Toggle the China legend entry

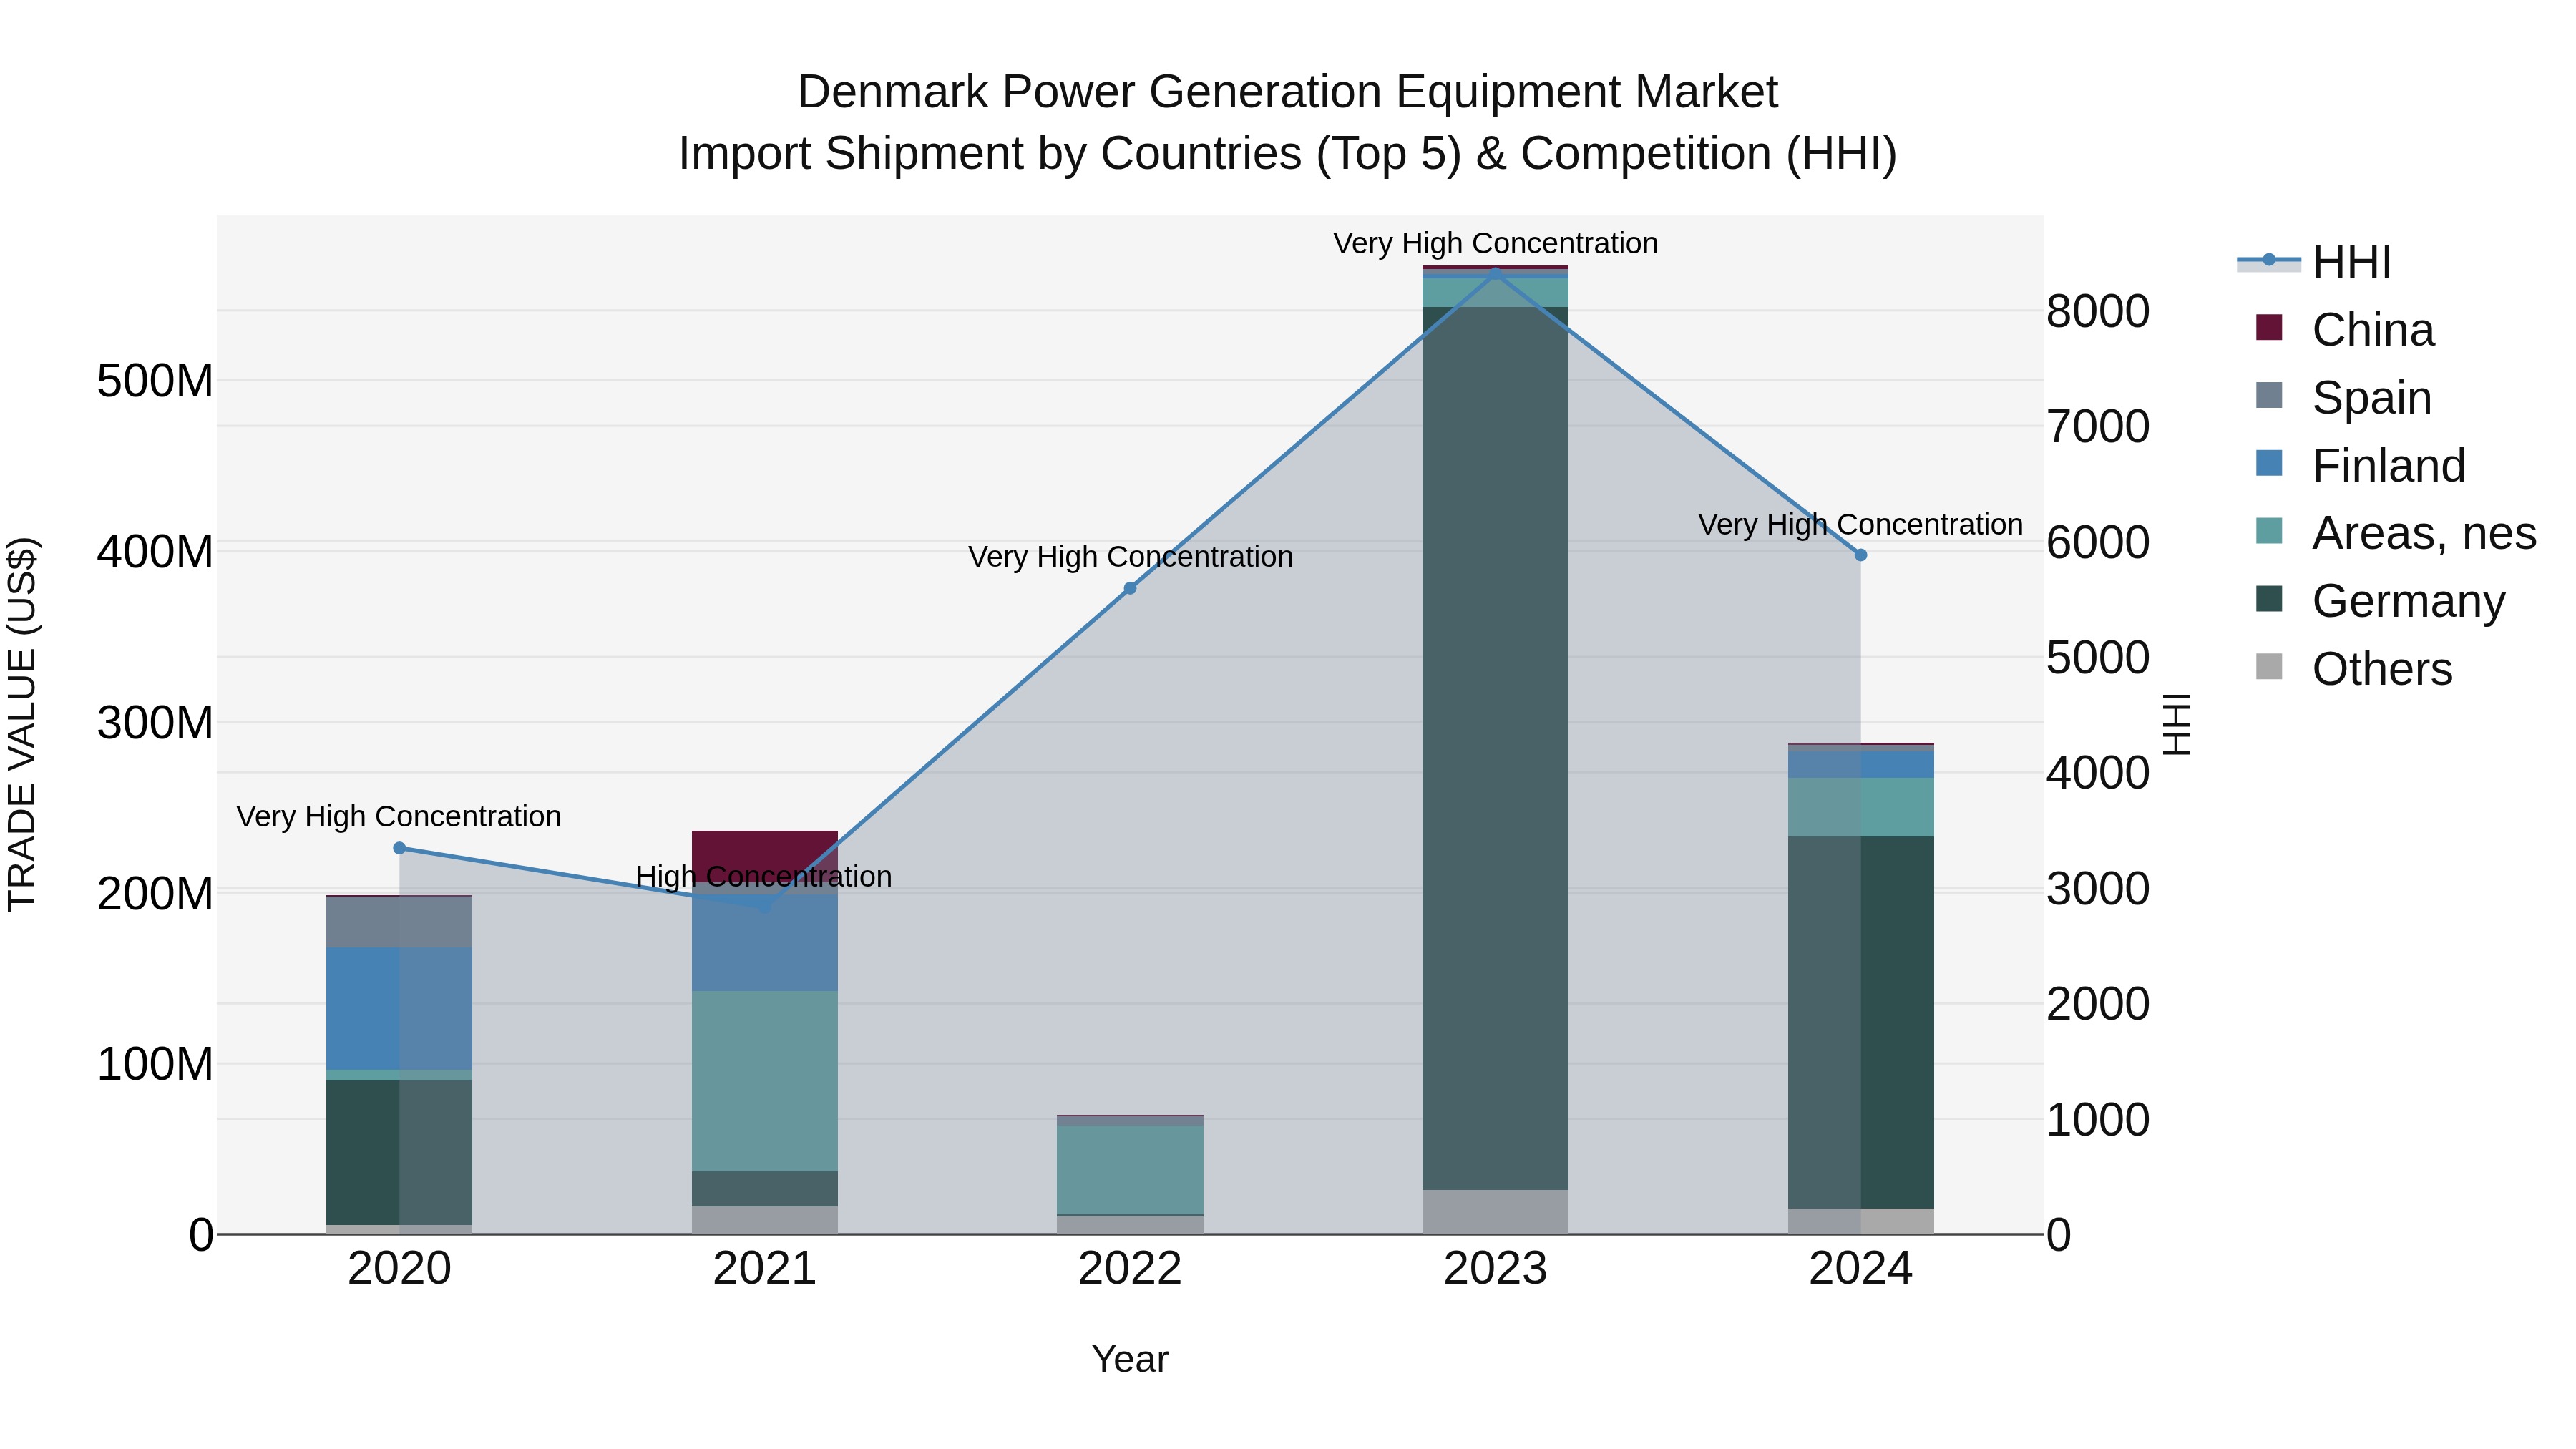click(x=2345, y=329)
